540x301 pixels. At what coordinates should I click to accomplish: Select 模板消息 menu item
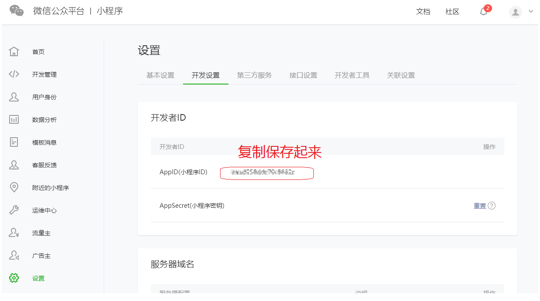point(44,142)
